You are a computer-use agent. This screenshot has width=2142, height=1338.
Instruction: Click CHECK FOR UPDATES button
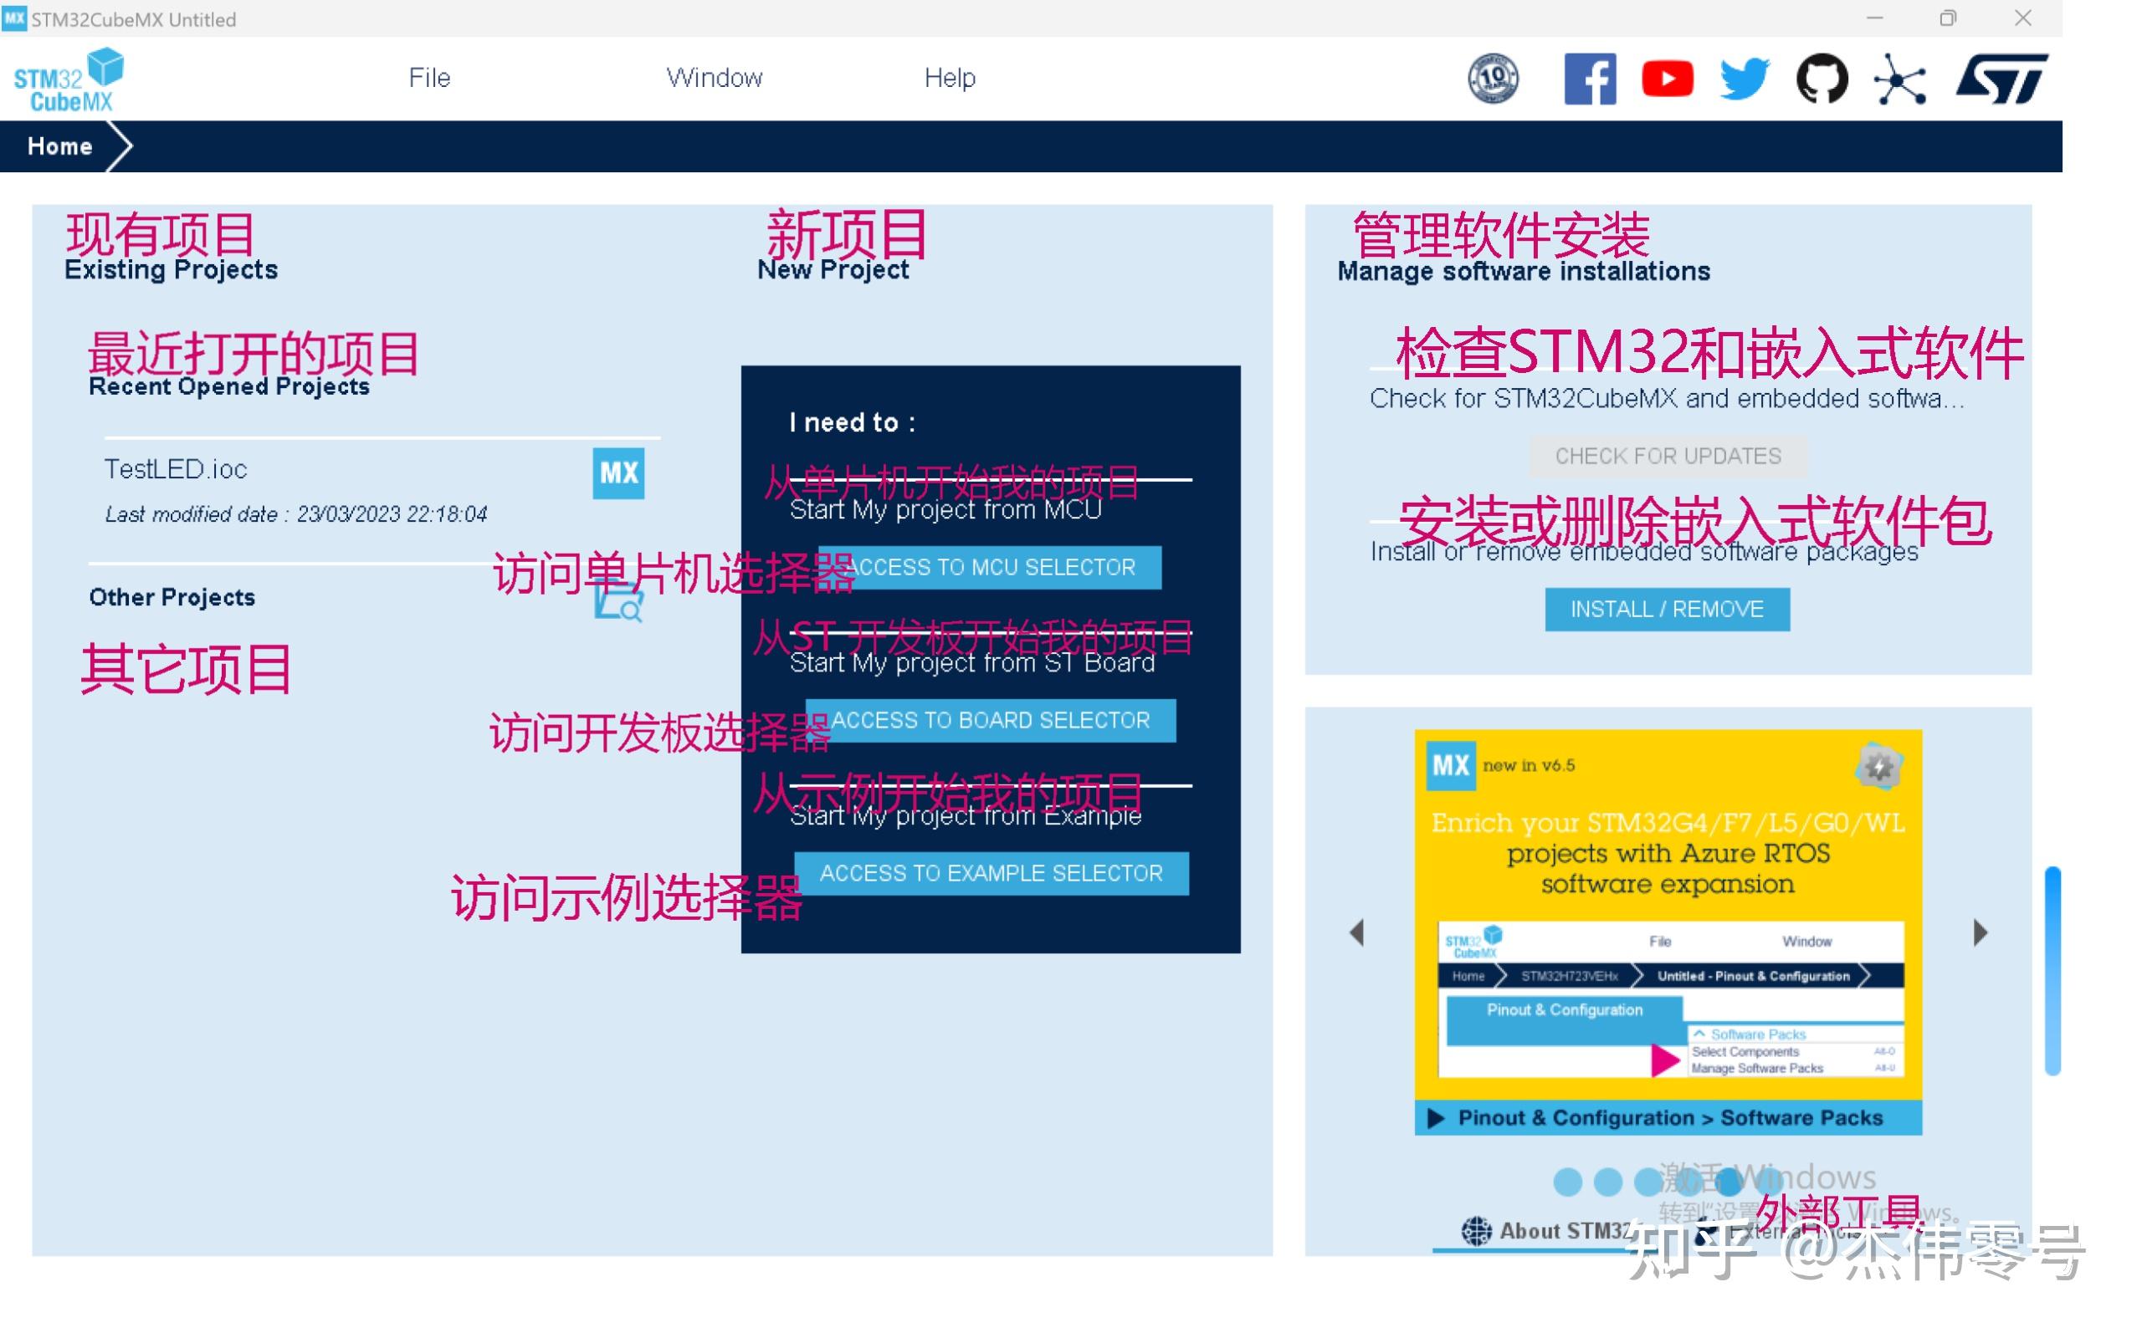(x=1667, y=456)
